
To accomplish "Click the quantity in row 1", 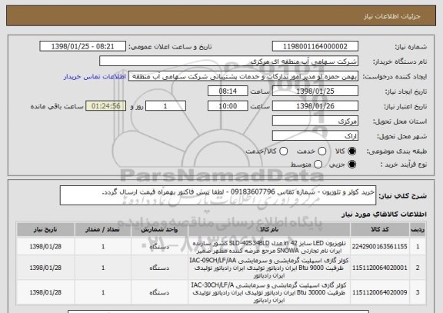I will tap(103, 247).
